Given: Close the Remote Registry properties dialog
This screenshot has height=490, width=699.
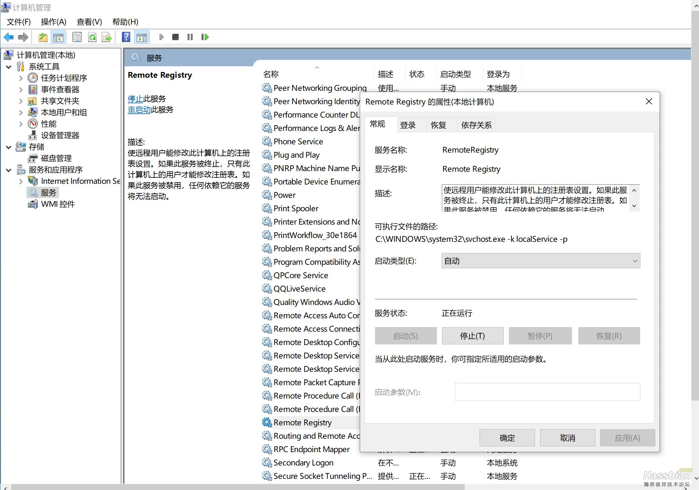Looking at the screenshot, I should (649, 102).
